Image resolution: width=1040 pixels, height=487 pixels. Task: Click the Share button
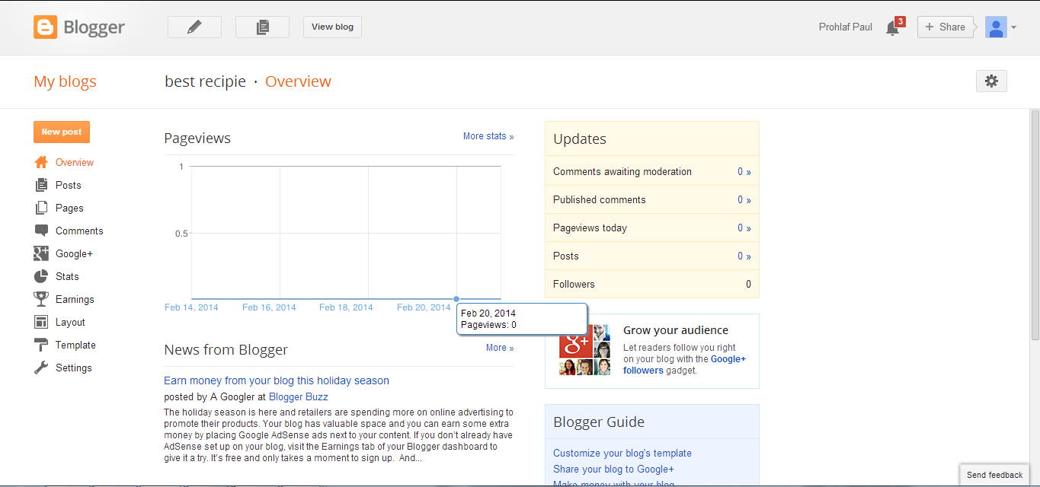(945, 27)
